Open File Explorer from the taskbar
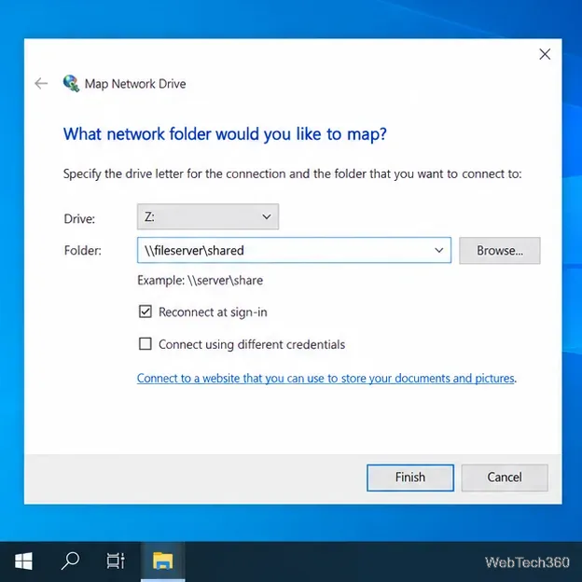The image size is (582, 582). pyautogui.click(x=162, y=561)
